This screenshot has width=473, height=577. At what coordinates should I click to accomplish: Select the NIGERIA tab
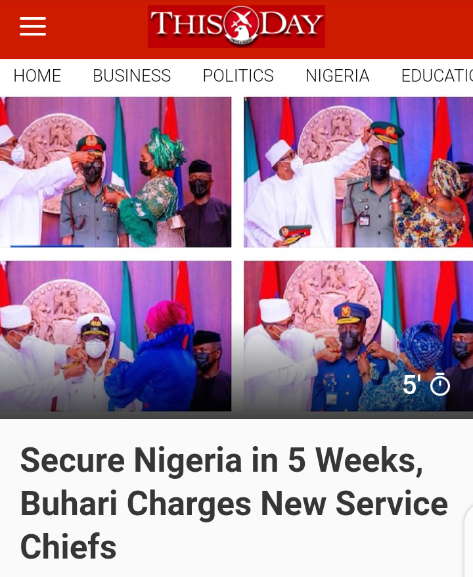coord(338,76)
